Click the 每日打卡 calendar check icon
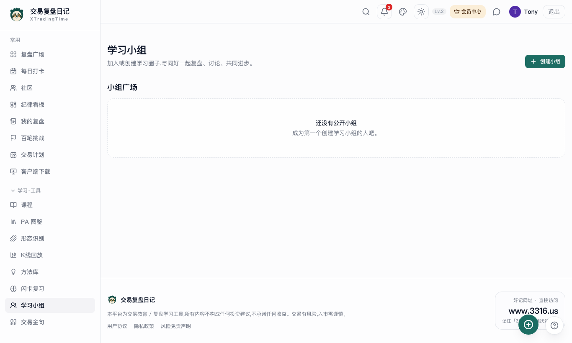 click(x=13, y=71)
